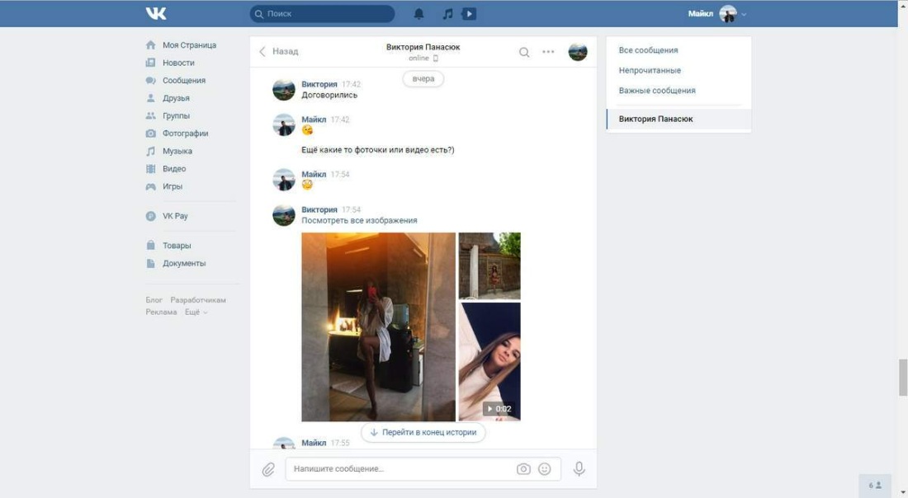The height and width of the screenshot is (498, 908).
Task: Open chat partner avatar in conversation header
Action: click(x=578, y=51)
